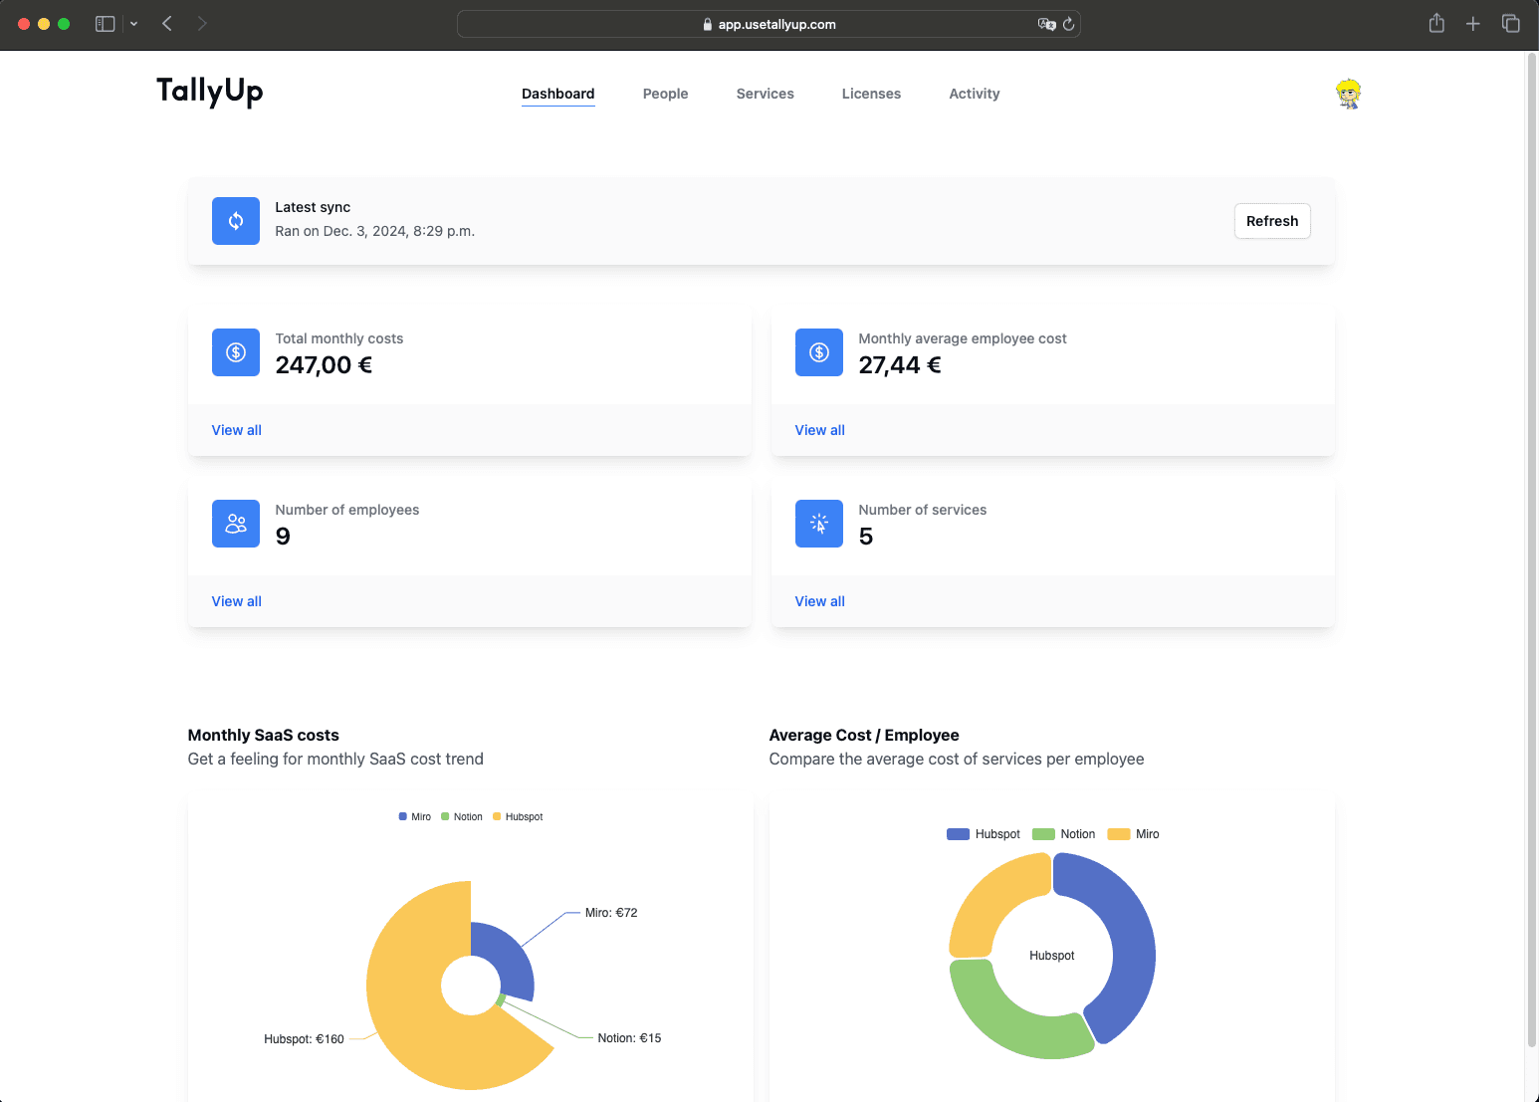Toggle Miro legend in Monthly SaaS costs chart

[414, 816]
